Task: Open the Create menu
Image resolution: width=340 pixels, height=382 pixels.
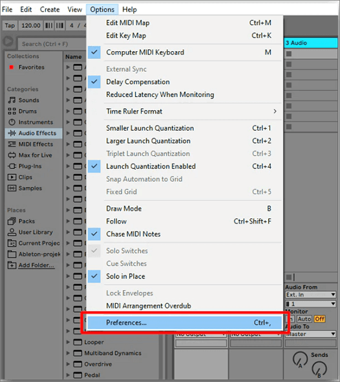Action: (50, 10)
